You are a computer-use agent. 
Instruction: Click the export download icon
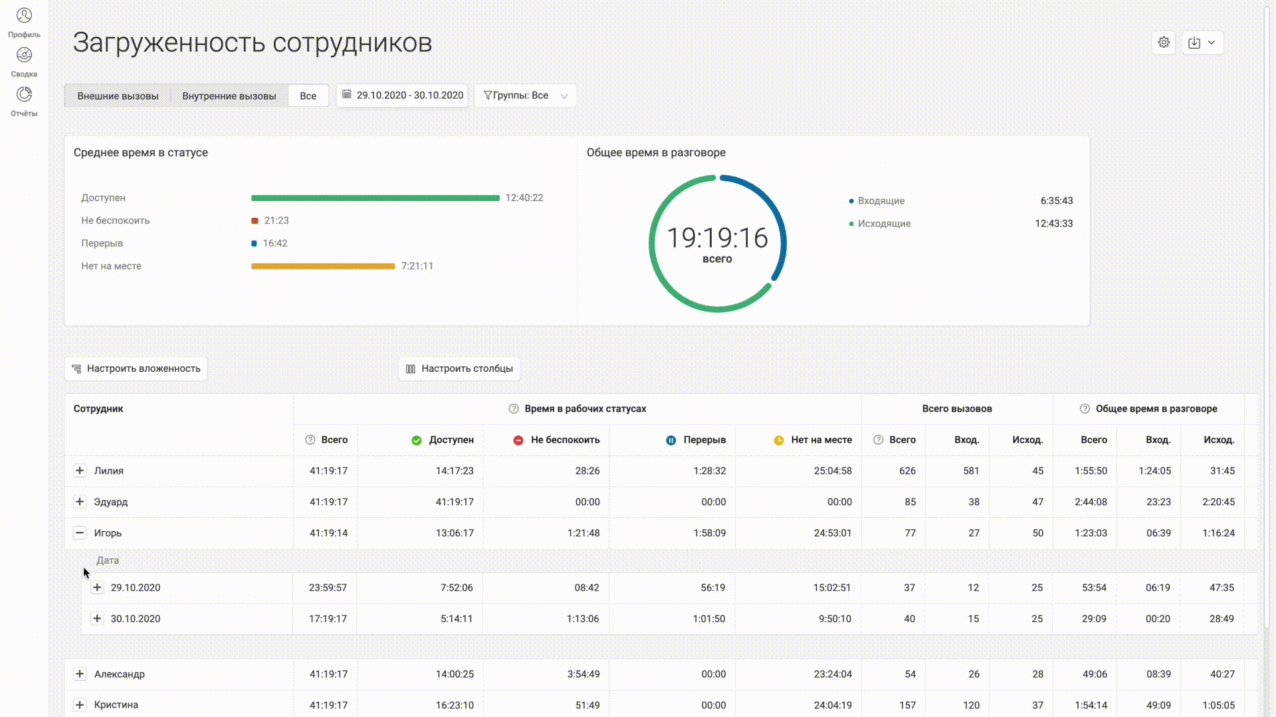1194,42
